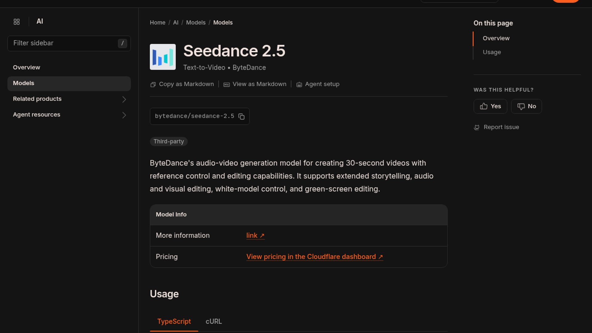Focus the Filter sidebar input field
The image size is (592, 333).
pos(69,43)
